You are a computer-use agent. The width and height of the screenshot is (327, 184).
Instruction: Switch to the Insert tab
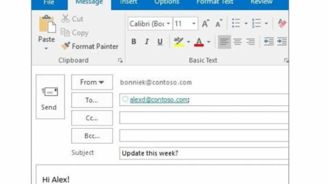pos(129,2)
